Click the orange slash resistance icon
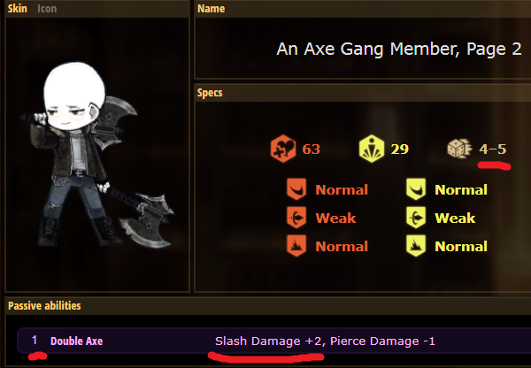Image resolution: width=531 pixels, height=368 pixels. pos(296,189)
